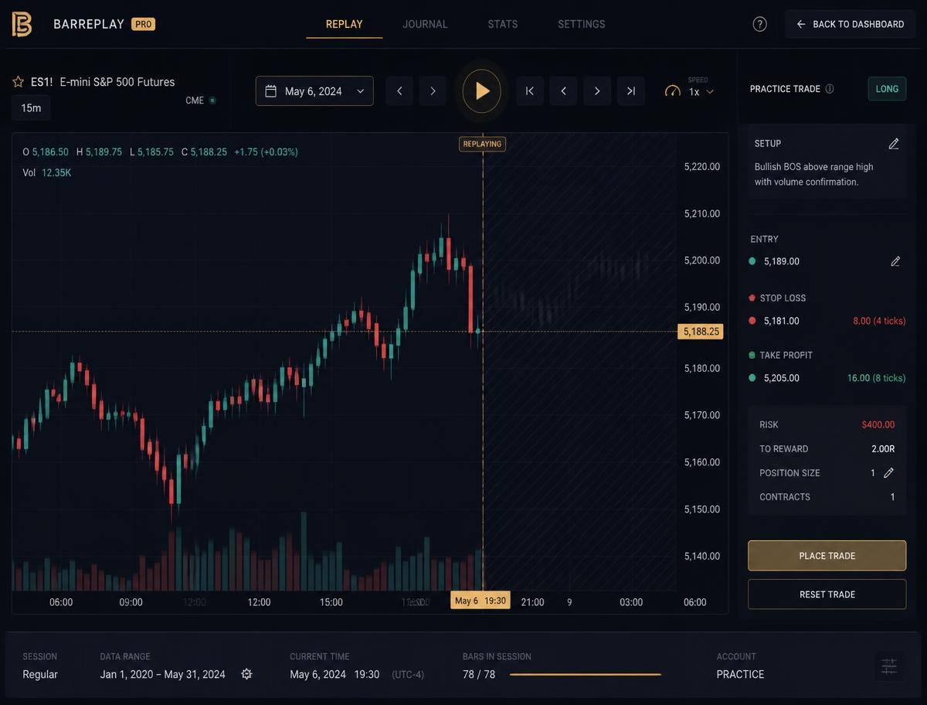Viewport: 927px width, 705px height.
Task: Click the Vol 12.35K readout
Action: pyautogui.click(x=47, y=172)
